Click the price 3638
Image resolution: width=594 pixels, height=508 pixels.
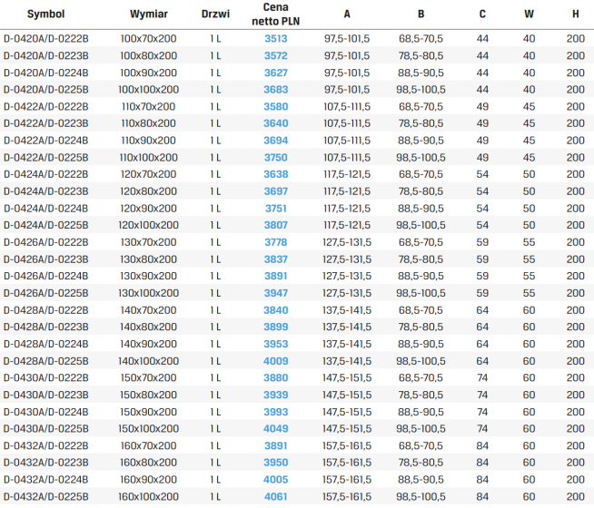pyautogui.click(x=276, y=174)
